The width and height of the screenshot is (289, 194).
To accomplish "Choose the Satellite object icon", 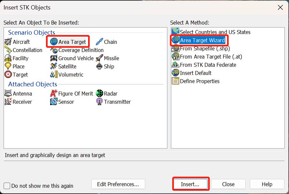I will click(54, 66).
